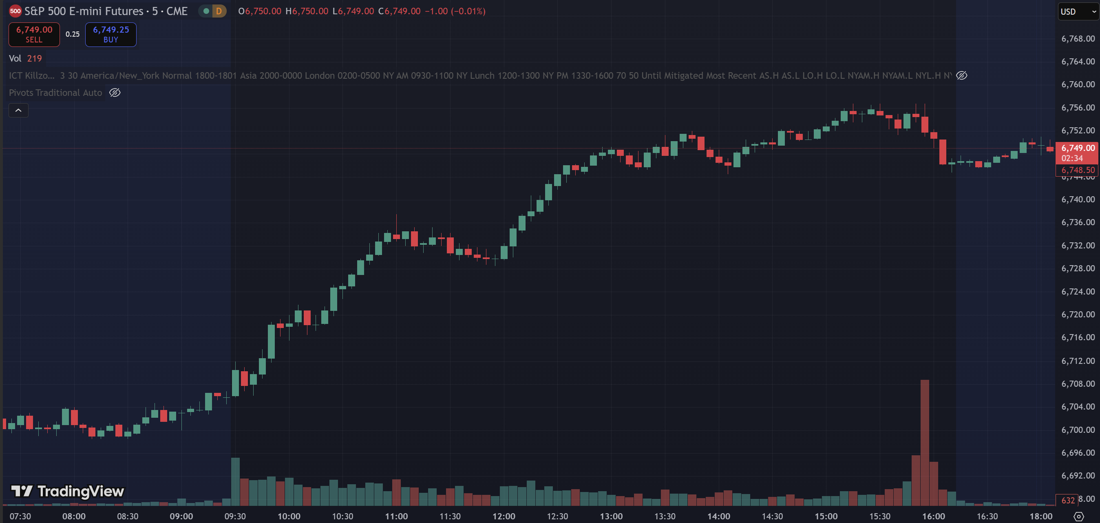The width and height of the screenshot is (1100, 523).
Task: Click the green market status dot
Action: [x=206, y=11]
